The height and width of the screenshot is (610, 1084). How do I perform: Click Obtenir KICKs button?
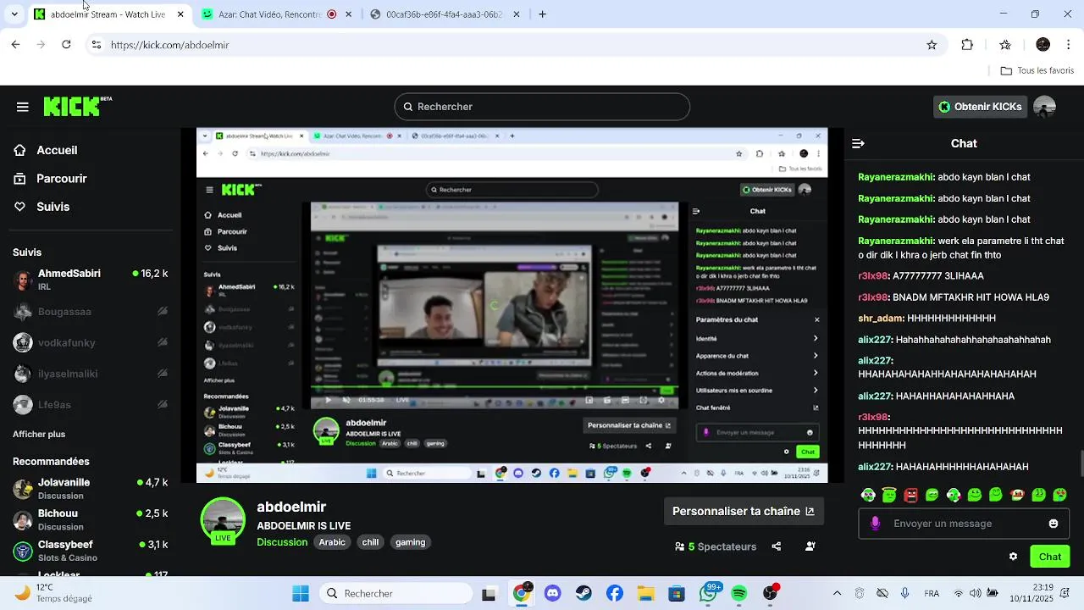pos(980,107)
